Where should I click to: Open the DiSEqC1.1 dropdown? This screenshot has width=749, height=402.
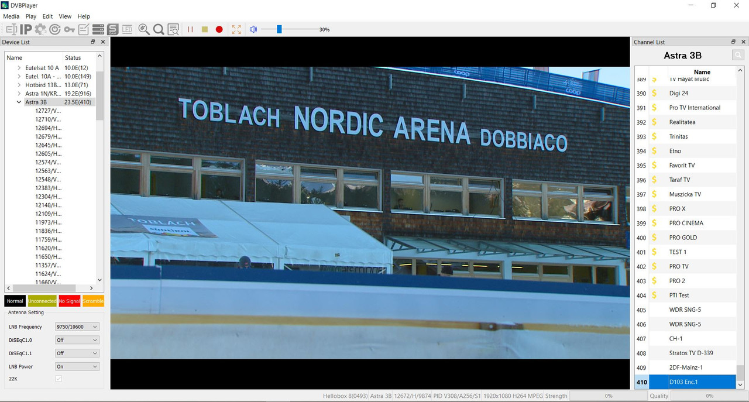click(x=77, y=353)
